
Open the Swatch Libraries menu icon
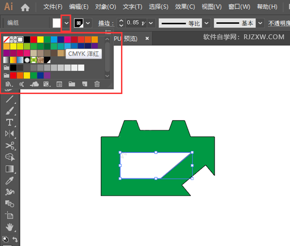point(9,84)
